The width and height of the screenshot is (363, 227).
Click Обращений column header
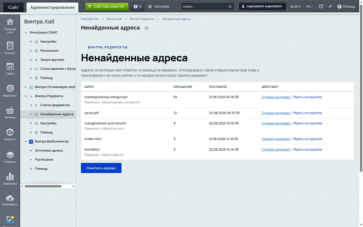click(x=183, y=87)
